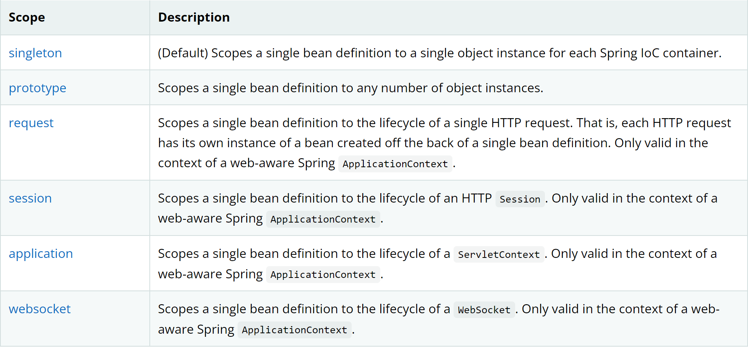Follow the request scope link

tap(31, 123)
